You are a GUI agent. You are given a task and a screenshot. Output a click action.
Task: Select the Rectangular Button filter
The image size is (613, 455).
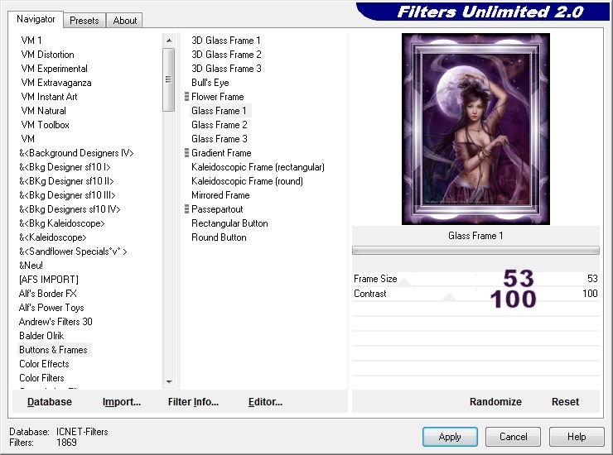pos(229,223)
